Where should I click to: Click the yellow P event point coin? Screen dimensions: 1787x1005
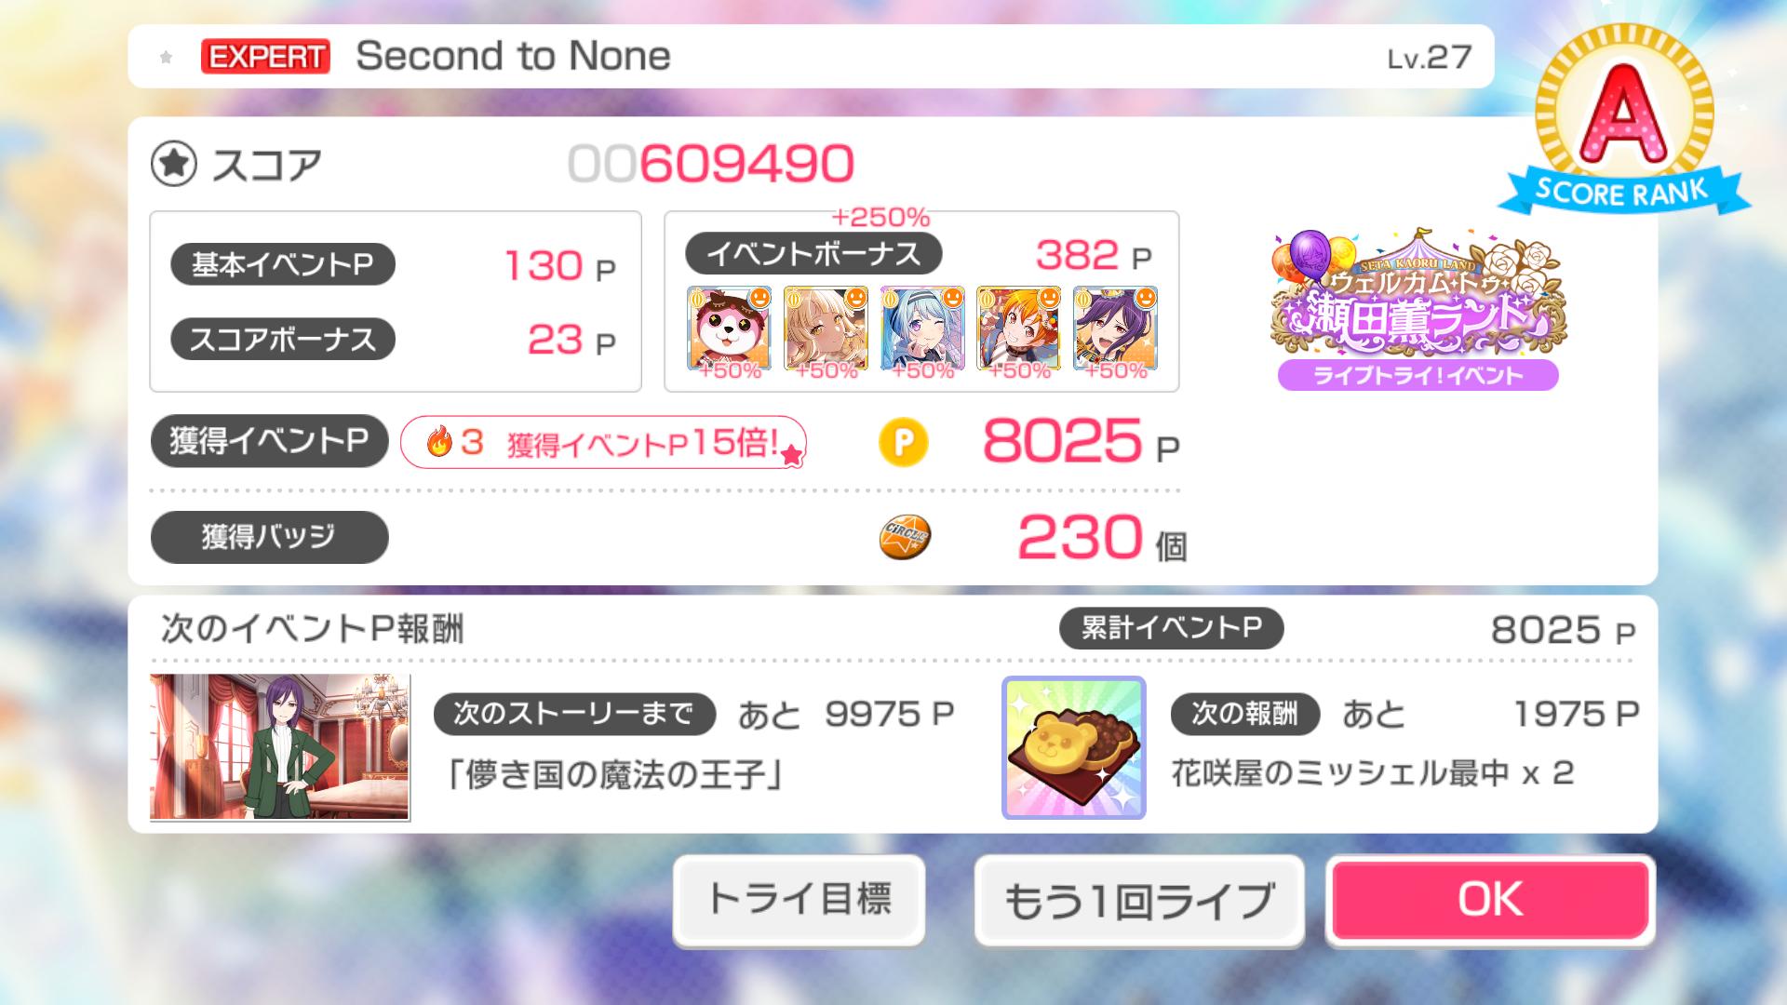[903, 442]
